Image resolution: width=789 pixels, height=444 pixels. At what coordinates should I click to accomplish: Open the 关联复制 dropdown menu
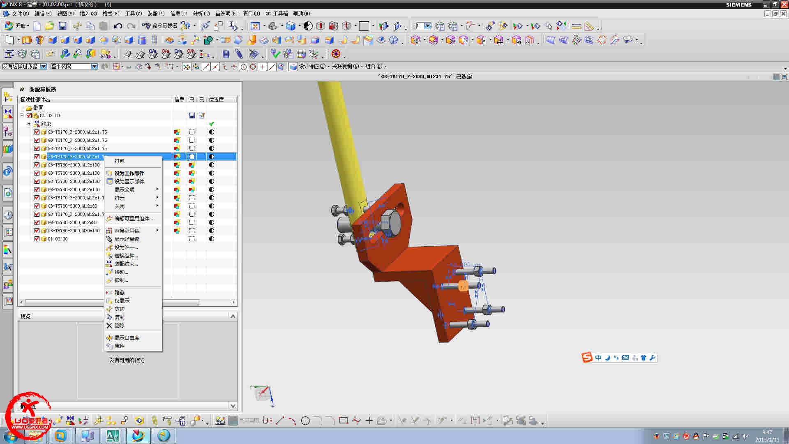coord(347,66)
